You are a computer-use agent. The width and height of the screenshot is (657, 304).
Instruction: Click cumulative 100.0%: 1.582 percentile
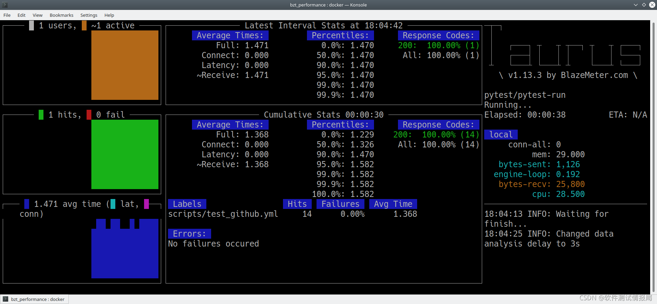[343, 194]
